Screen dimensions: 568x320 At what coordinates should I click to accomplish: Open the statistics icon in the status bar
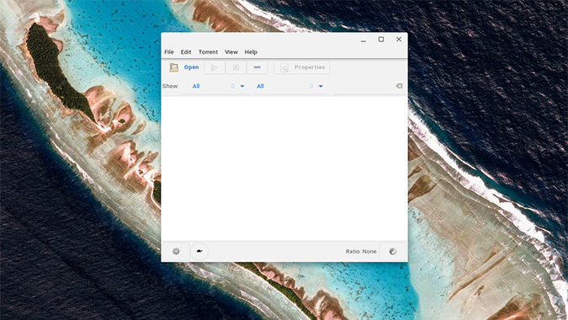click(x=392, y=251)
